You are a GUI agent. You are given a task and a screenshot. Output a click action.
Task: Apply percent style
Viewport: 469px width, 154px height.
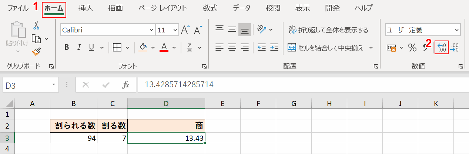click(x=412, y=48)
